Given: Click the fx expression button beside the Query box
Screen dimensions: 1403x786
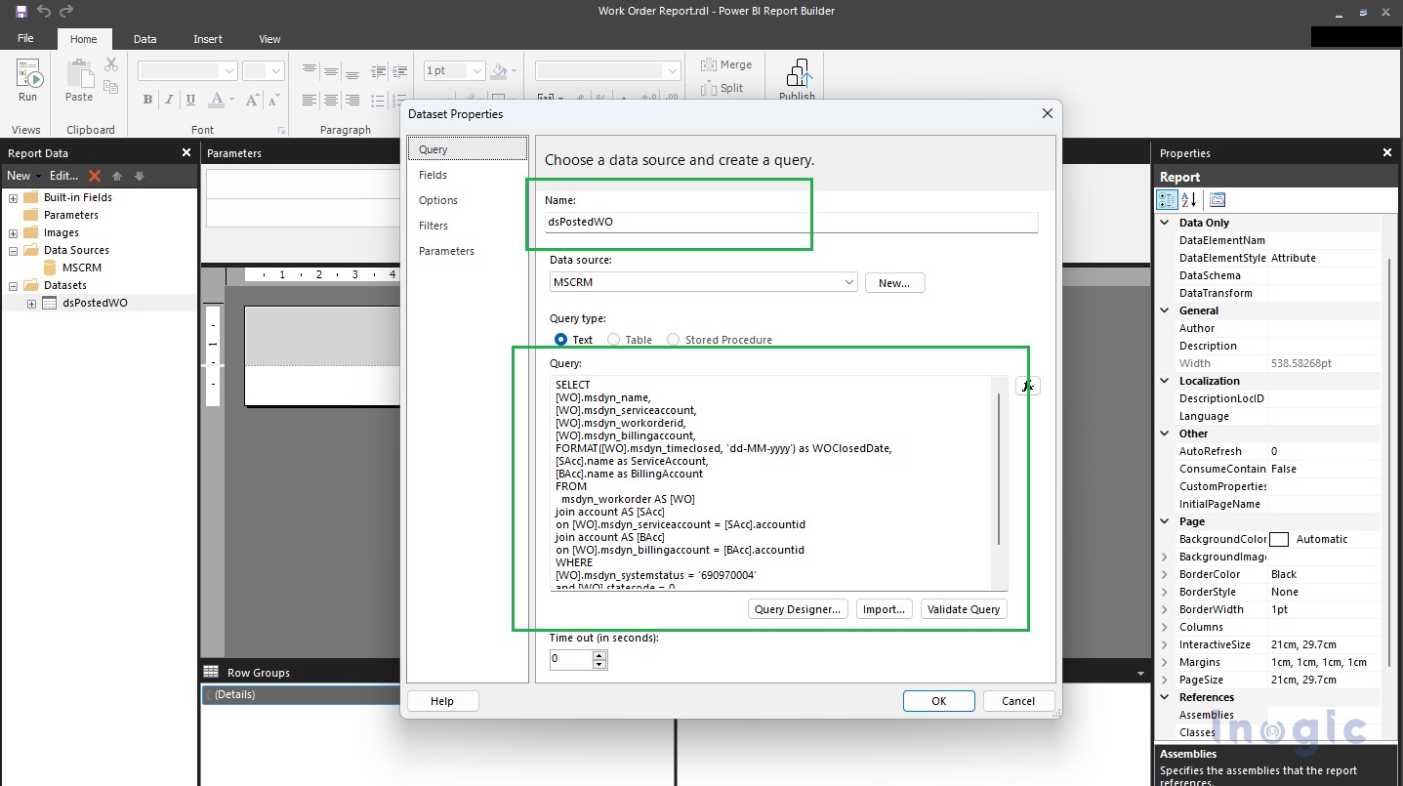Looking at the screenshot, I should point(1027,386).
